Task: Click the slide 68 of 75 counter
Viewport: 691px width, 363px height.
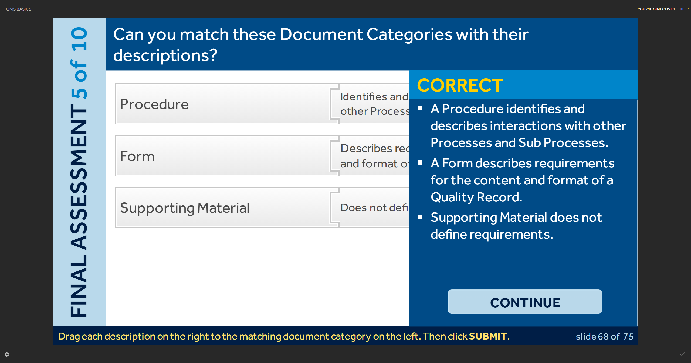Action: pos(604,337)
